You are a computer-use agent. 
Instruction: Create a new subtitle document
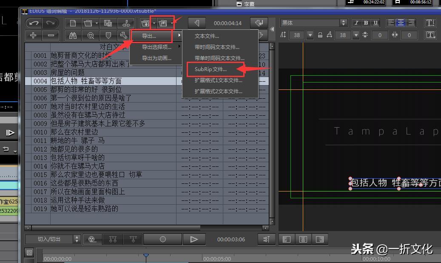click(x=73, y=23)
